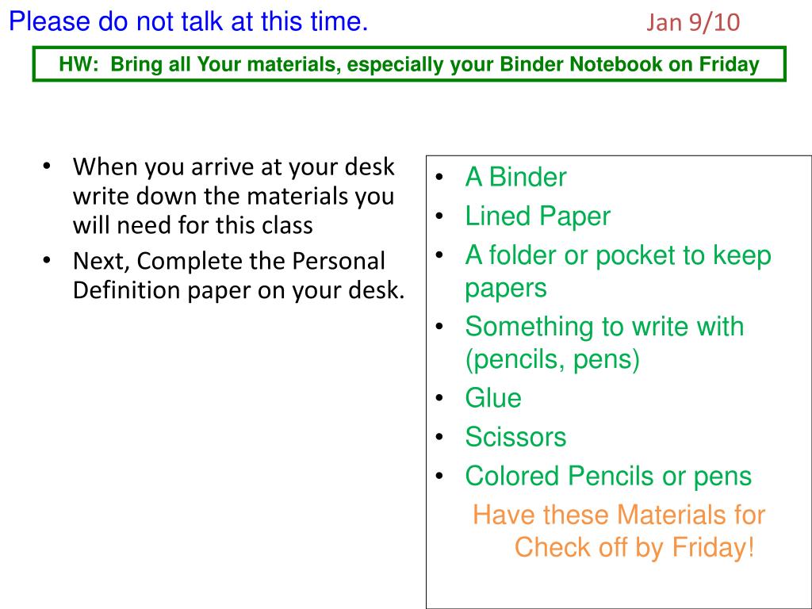This screenshot has width=812, height=609.
Task: Click 'Check off by Friday!' text
Action: pyautogui.click(x=634, y=548)
